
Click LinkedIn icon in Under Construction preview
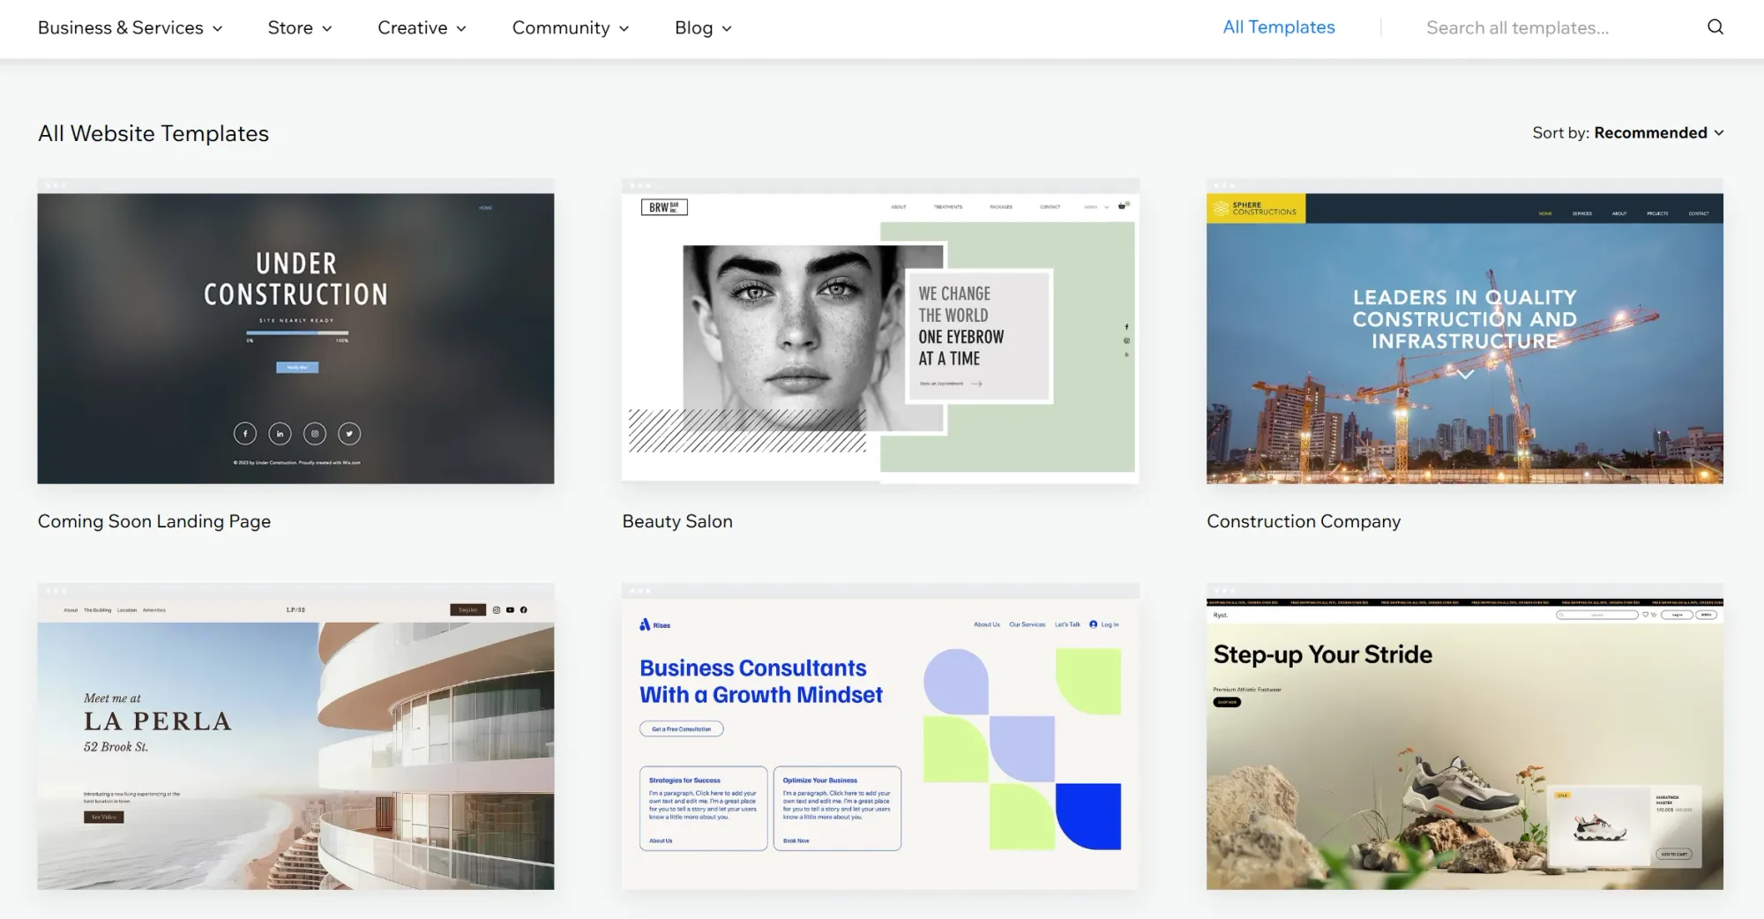point(280,433)
